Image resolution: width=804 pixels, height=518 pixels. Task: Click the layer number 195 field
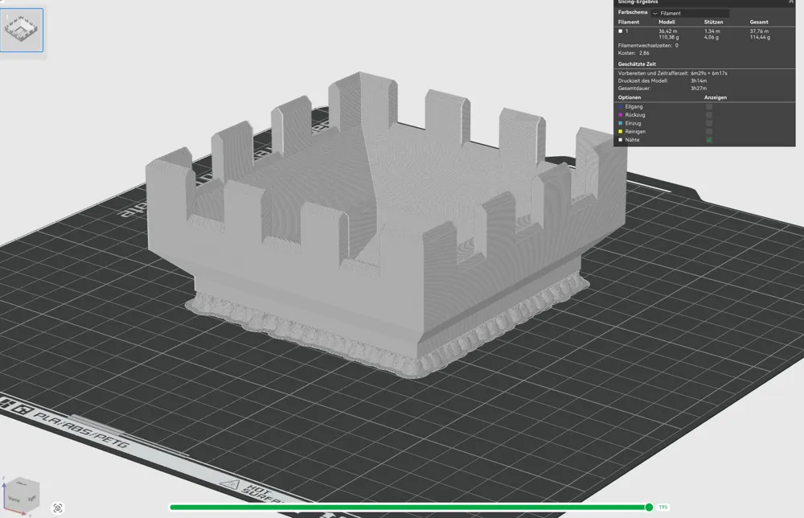[663, 508]
